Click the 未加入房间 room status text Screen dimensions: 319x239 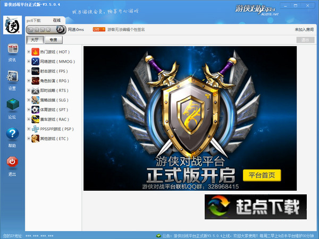[x=304, y=30]
